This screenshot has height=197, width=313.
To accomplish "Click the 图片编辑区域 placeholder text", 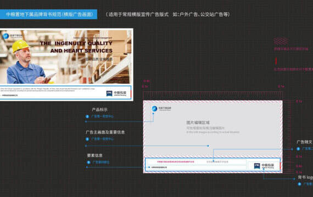I will (x=198, y=123).
